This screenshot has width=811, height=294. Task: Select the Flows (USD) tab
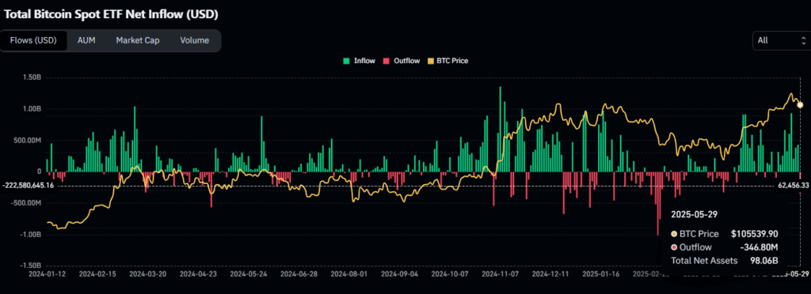33,40
